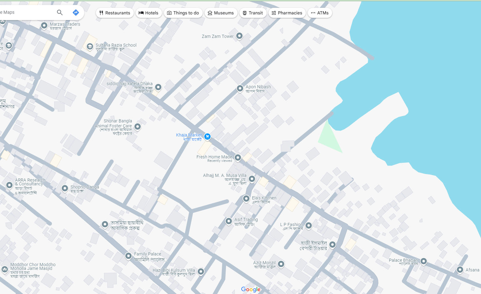The image size is (481, 294).
Task: Click the Zam Zam Tower label
Action: (x=218, y=36)
